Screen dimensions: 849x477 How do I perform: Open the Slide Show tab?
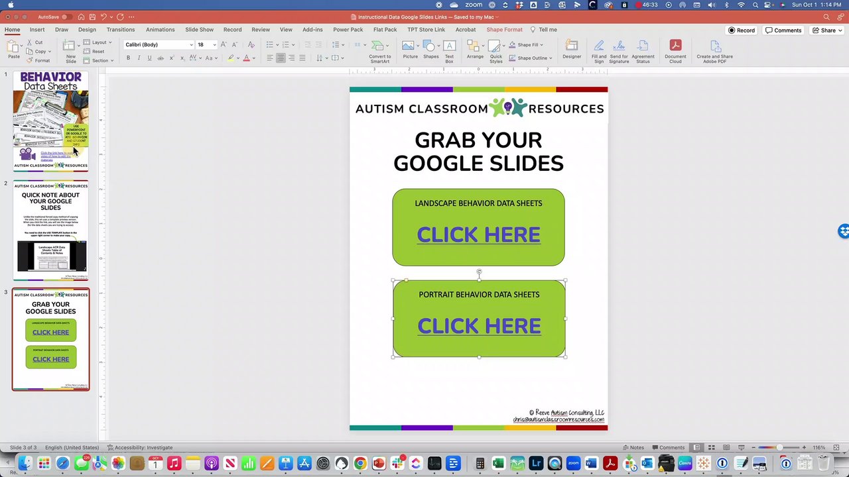(x=199, y=30)
